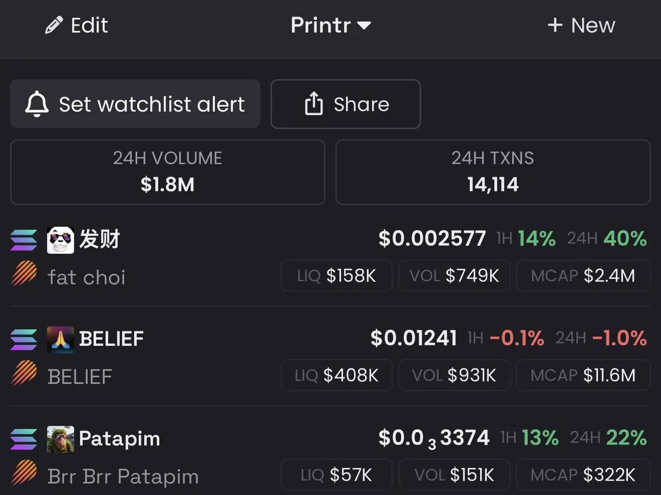
Task: Click the share arrow icon
Action: [313, 104]
